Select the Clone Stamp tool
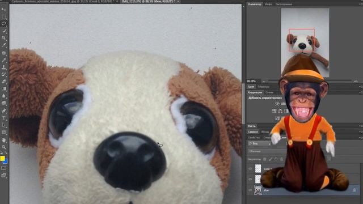This screenshot has width=363, height=204. (4, 67)
